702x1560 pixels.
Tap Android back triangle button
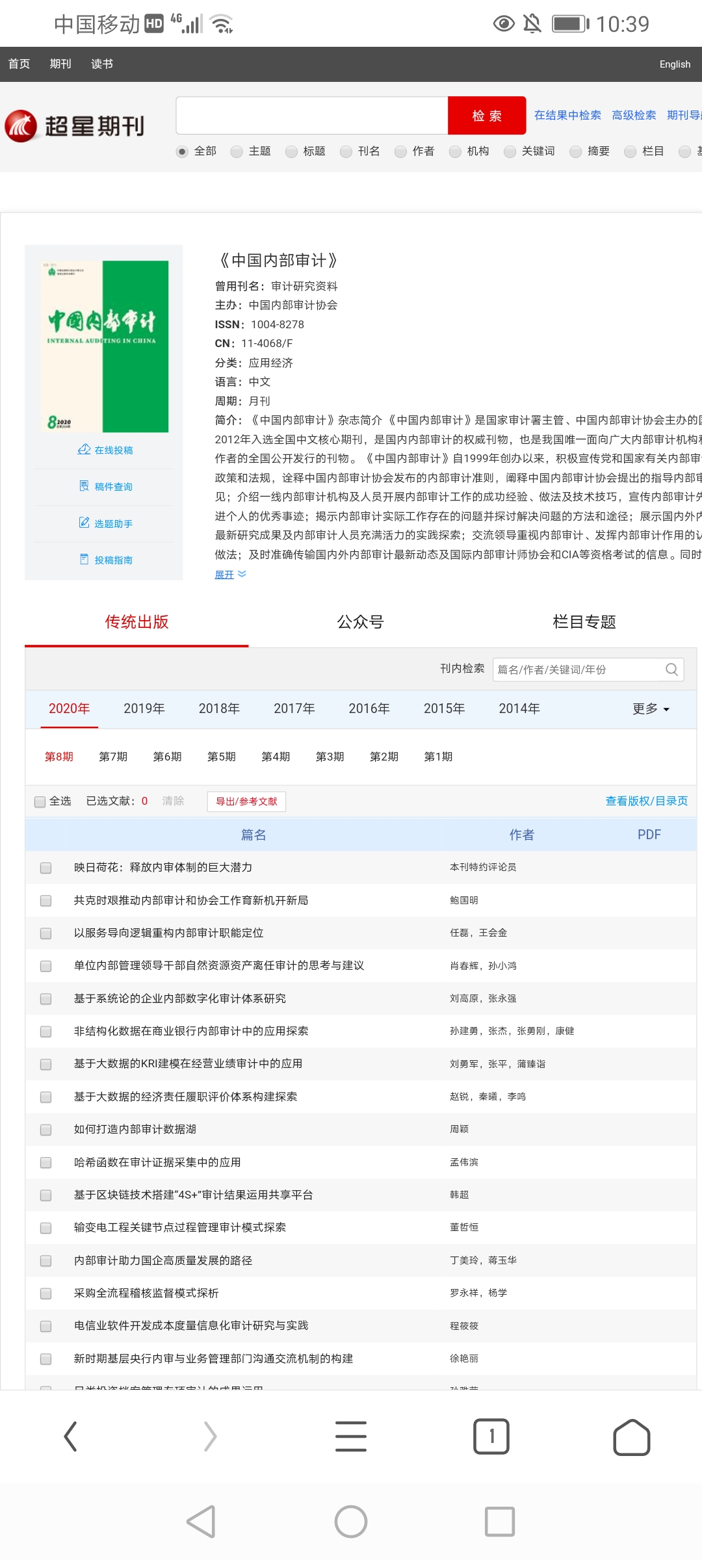[x=201, y=1521]
